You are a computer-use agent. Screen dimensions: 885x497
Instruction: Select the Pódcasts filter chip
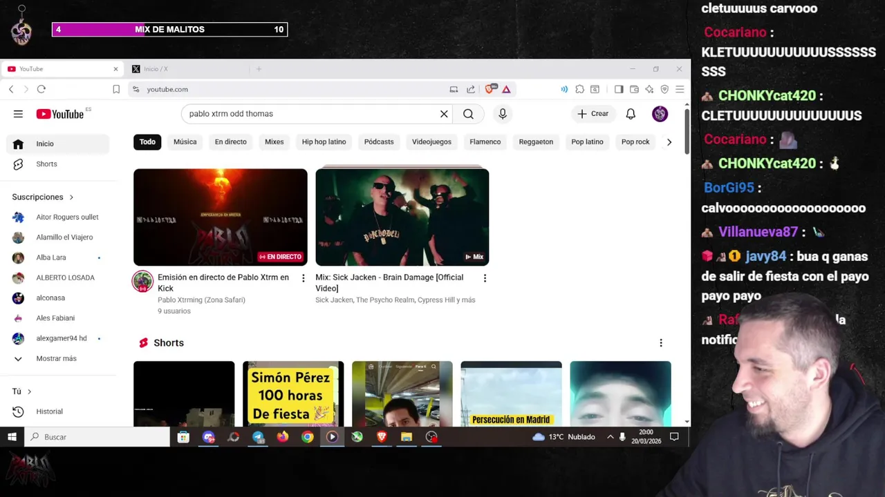[x=379, y=142]
